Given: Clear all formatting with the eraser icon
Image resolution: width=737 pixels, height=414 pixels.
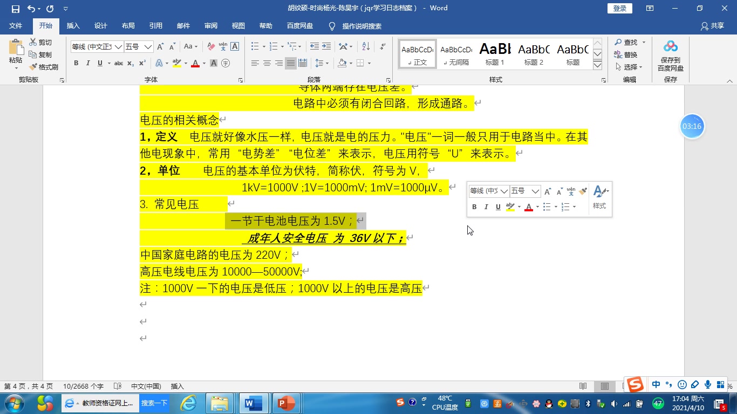Looking at the screenshot, I should point(211,47).
